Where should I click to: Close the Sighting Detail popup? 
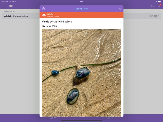pos(120,9)
